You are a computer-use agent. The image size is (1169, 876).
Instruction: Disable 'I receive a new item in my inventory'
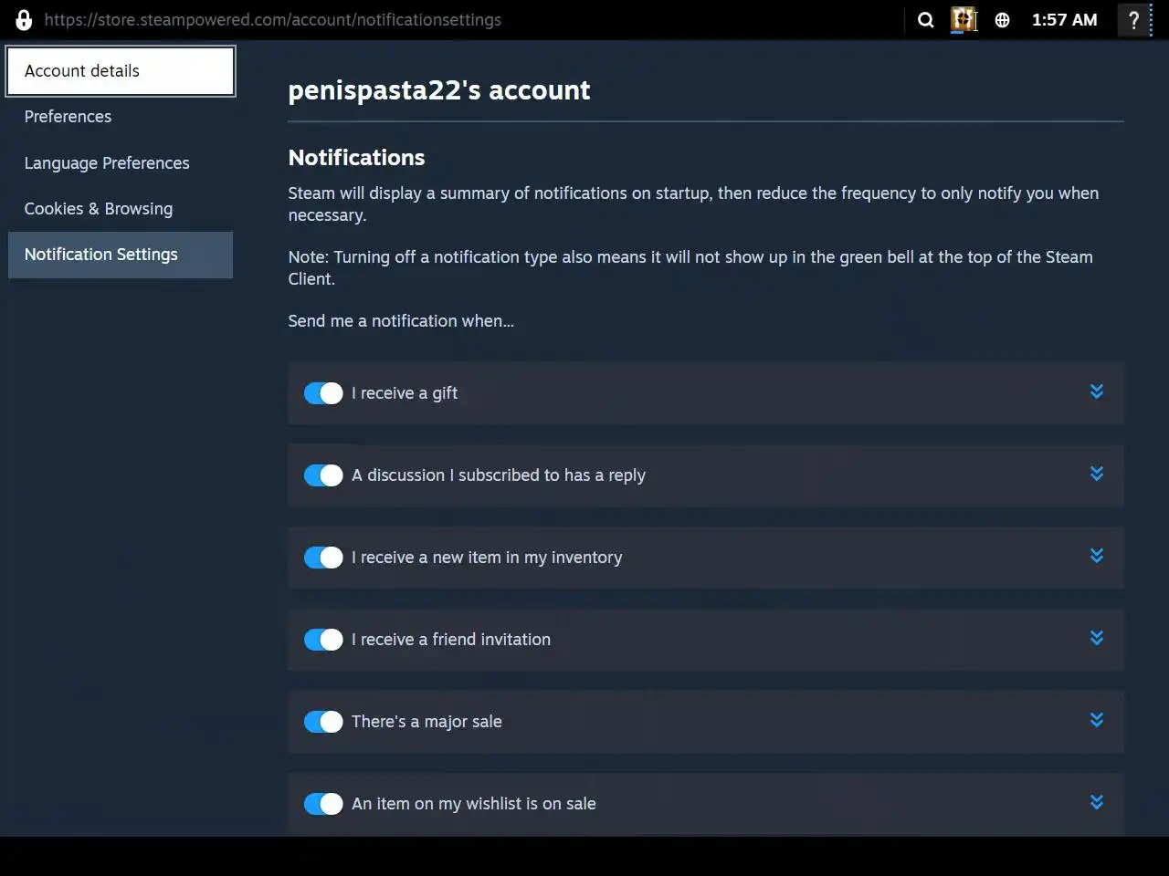click(323, 558)
